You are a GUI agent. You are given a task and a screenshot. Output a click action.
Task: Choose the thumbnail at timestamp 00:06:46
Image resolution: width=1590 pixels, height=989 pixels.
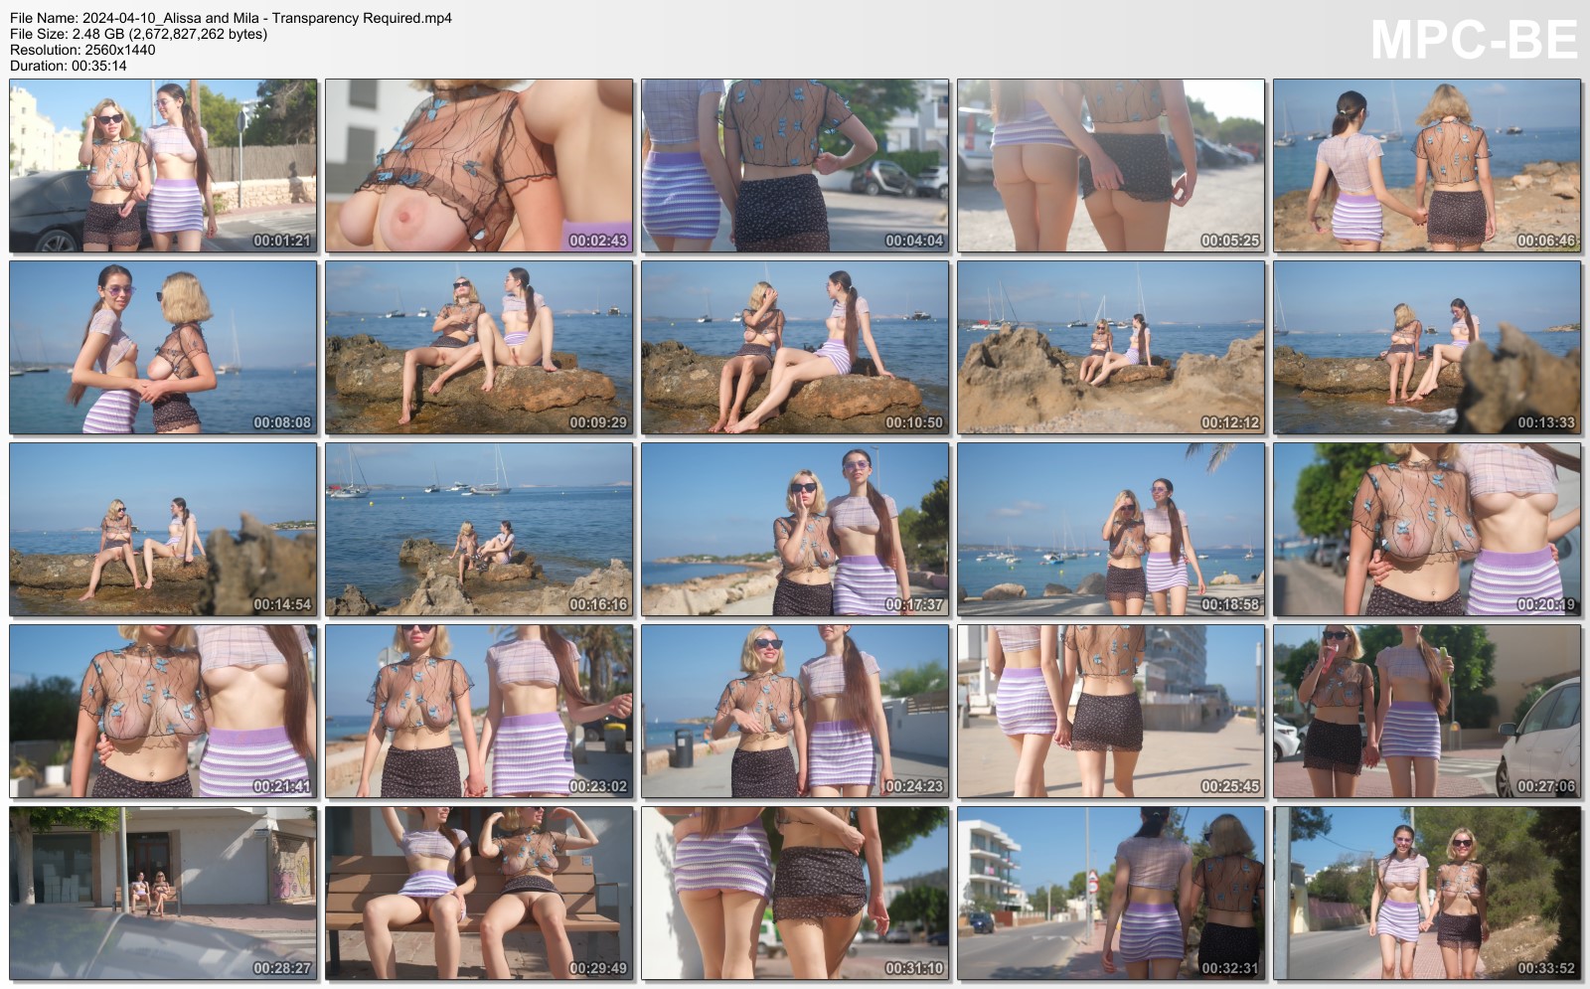pyautogui.click(x=1427, y=166)
